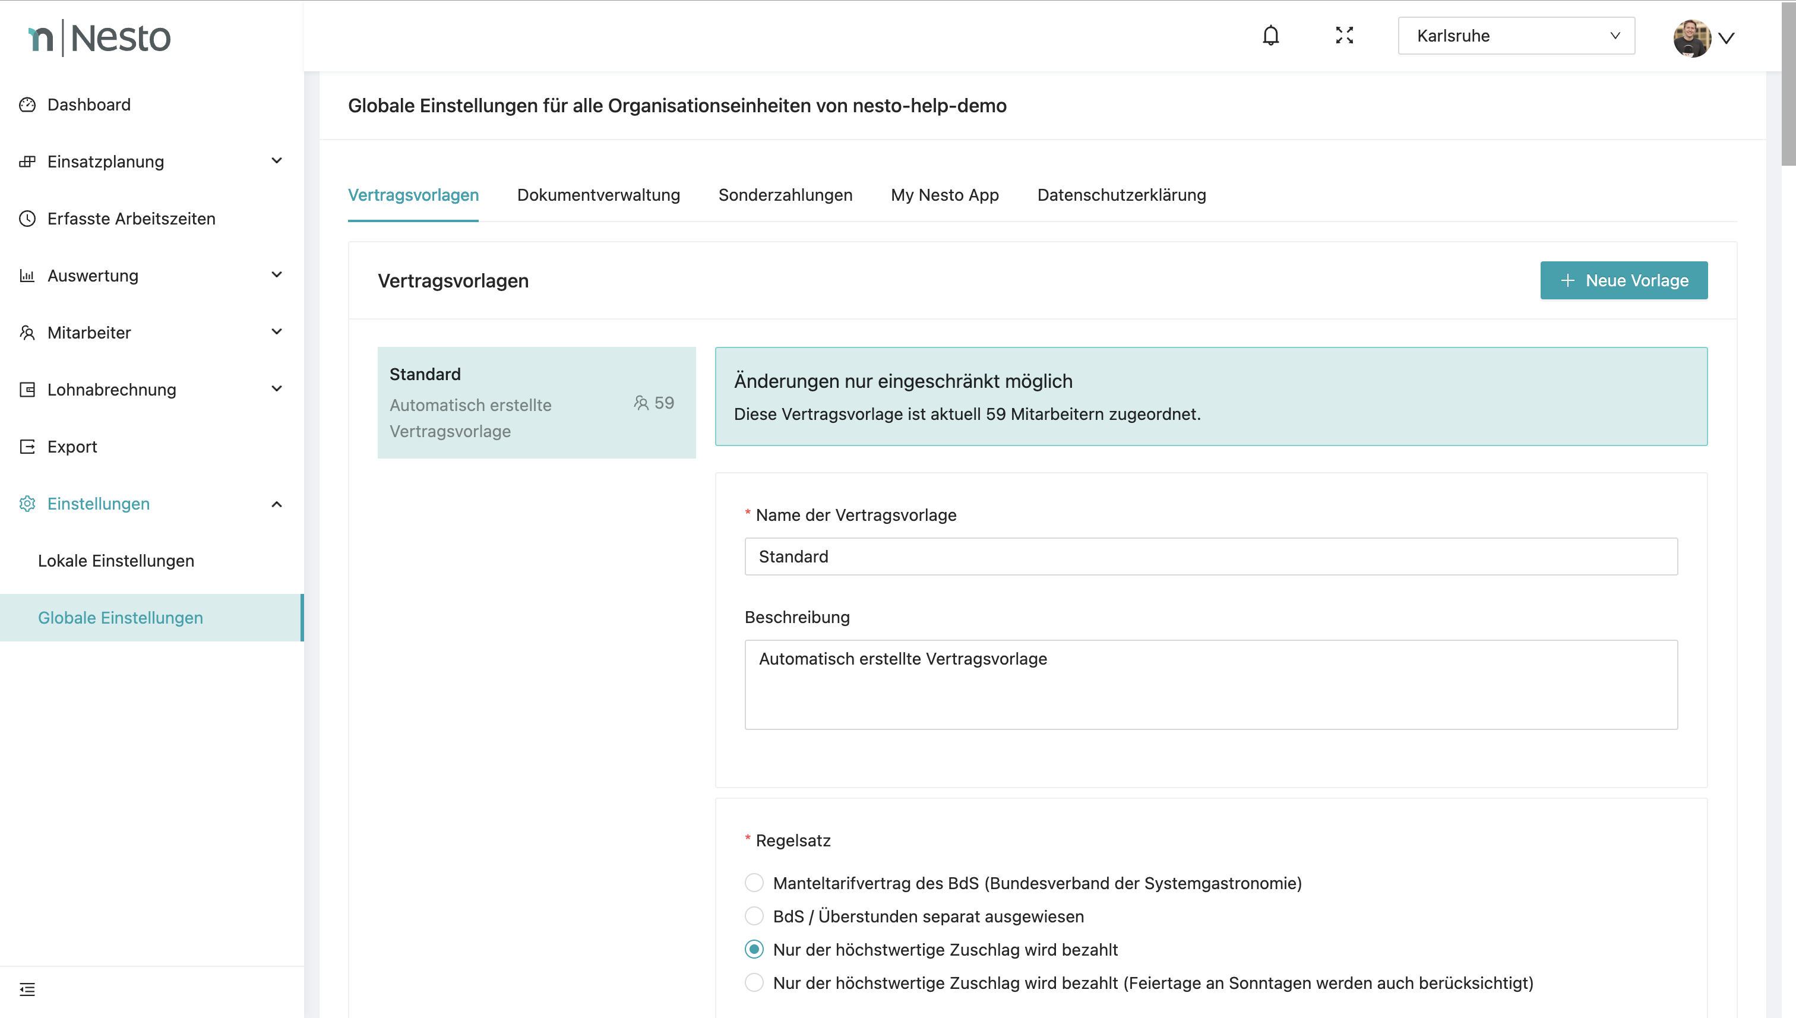Toggle fullscreen with the expand arrows icon
1796x1018 pixels.
pyautogui.click(x=1343, y=36)
